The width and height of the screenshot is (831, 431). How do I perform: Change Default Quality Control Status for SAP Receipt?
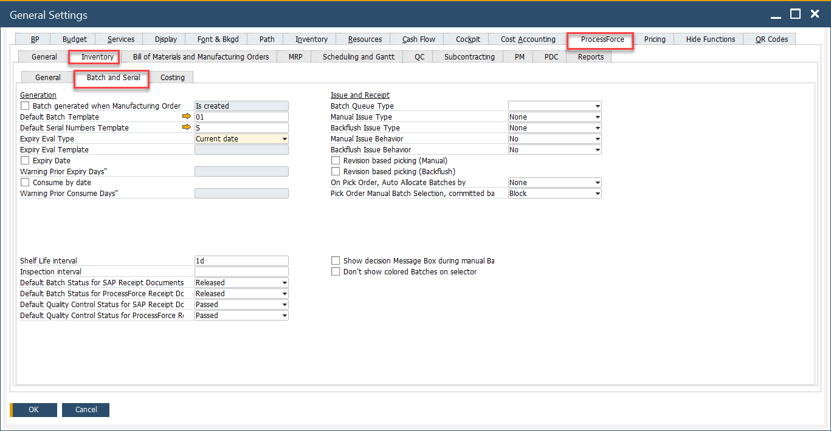284,304
